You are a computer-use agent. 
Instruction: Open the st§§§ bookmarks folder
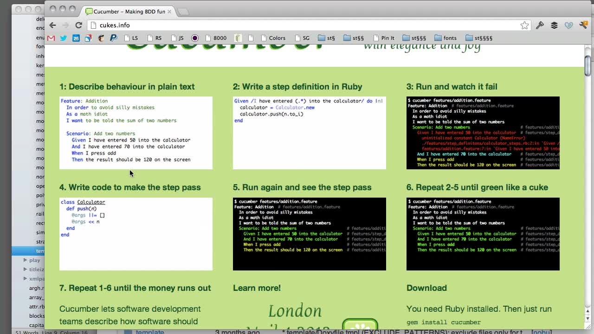(x=414, y=38)
